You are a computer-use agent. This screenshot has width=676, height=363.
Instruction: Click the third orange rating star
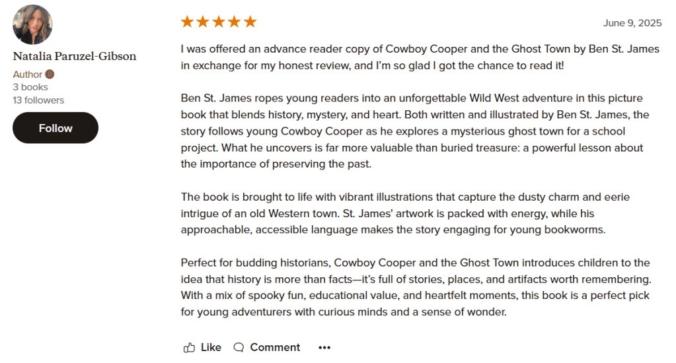[219, 22]
